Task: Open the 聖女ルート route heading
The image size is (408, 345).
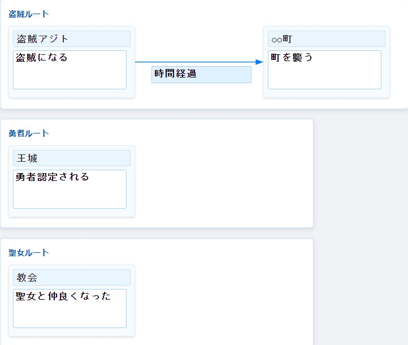Action: tap(29, 253)
